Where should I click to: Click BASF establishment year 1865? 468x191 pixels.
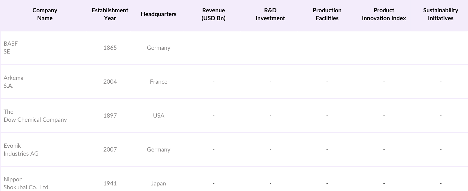click(110, 48)
